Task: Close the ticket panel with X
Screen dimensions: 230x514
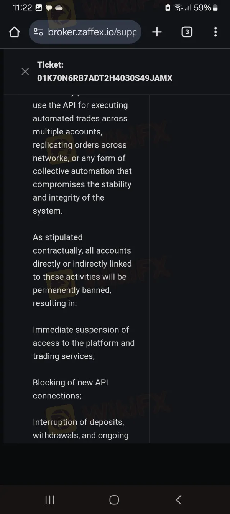Action: coord(25,71)
